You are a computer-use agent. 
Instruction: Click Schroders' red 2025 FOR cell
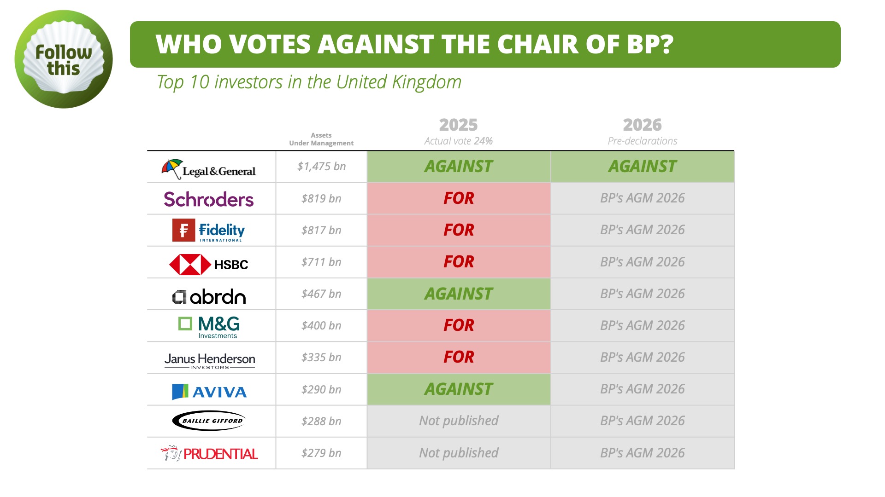click(x=459, y=198)
